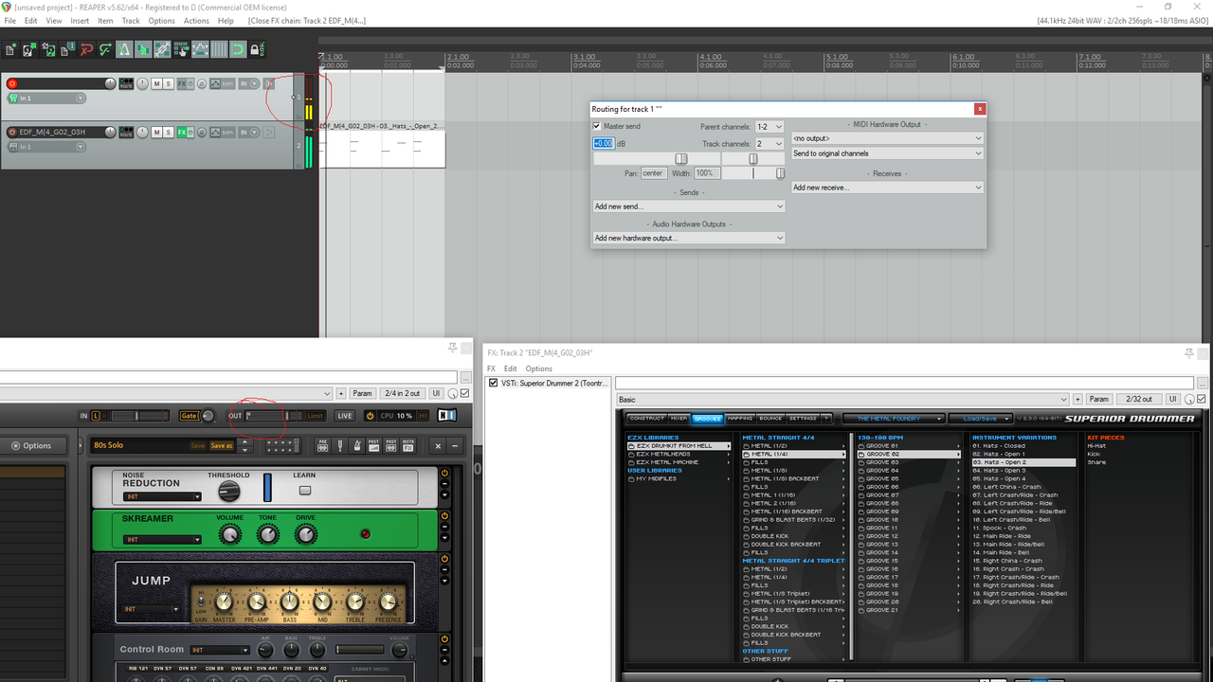
Task: Toggle record arm on EDF_M track
Action: [x=12, y=132]
